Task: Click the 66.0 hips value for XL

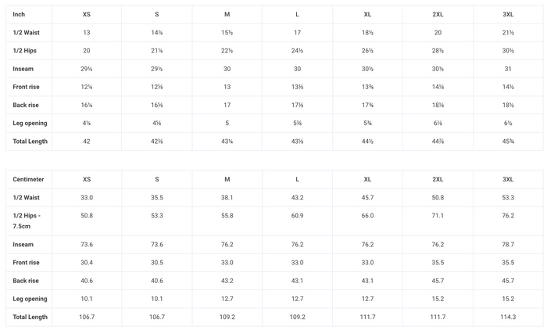Action: click(x=367, y=216)
